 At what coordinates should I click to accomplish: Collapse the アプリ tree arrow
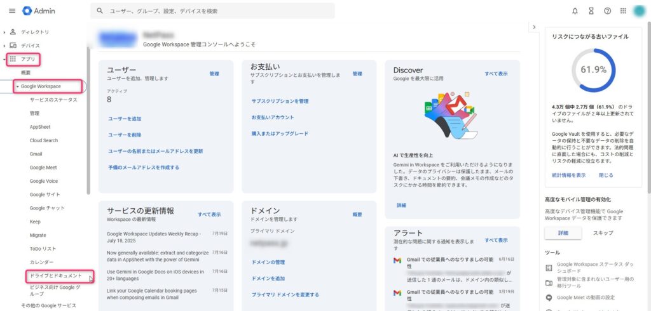4,59
